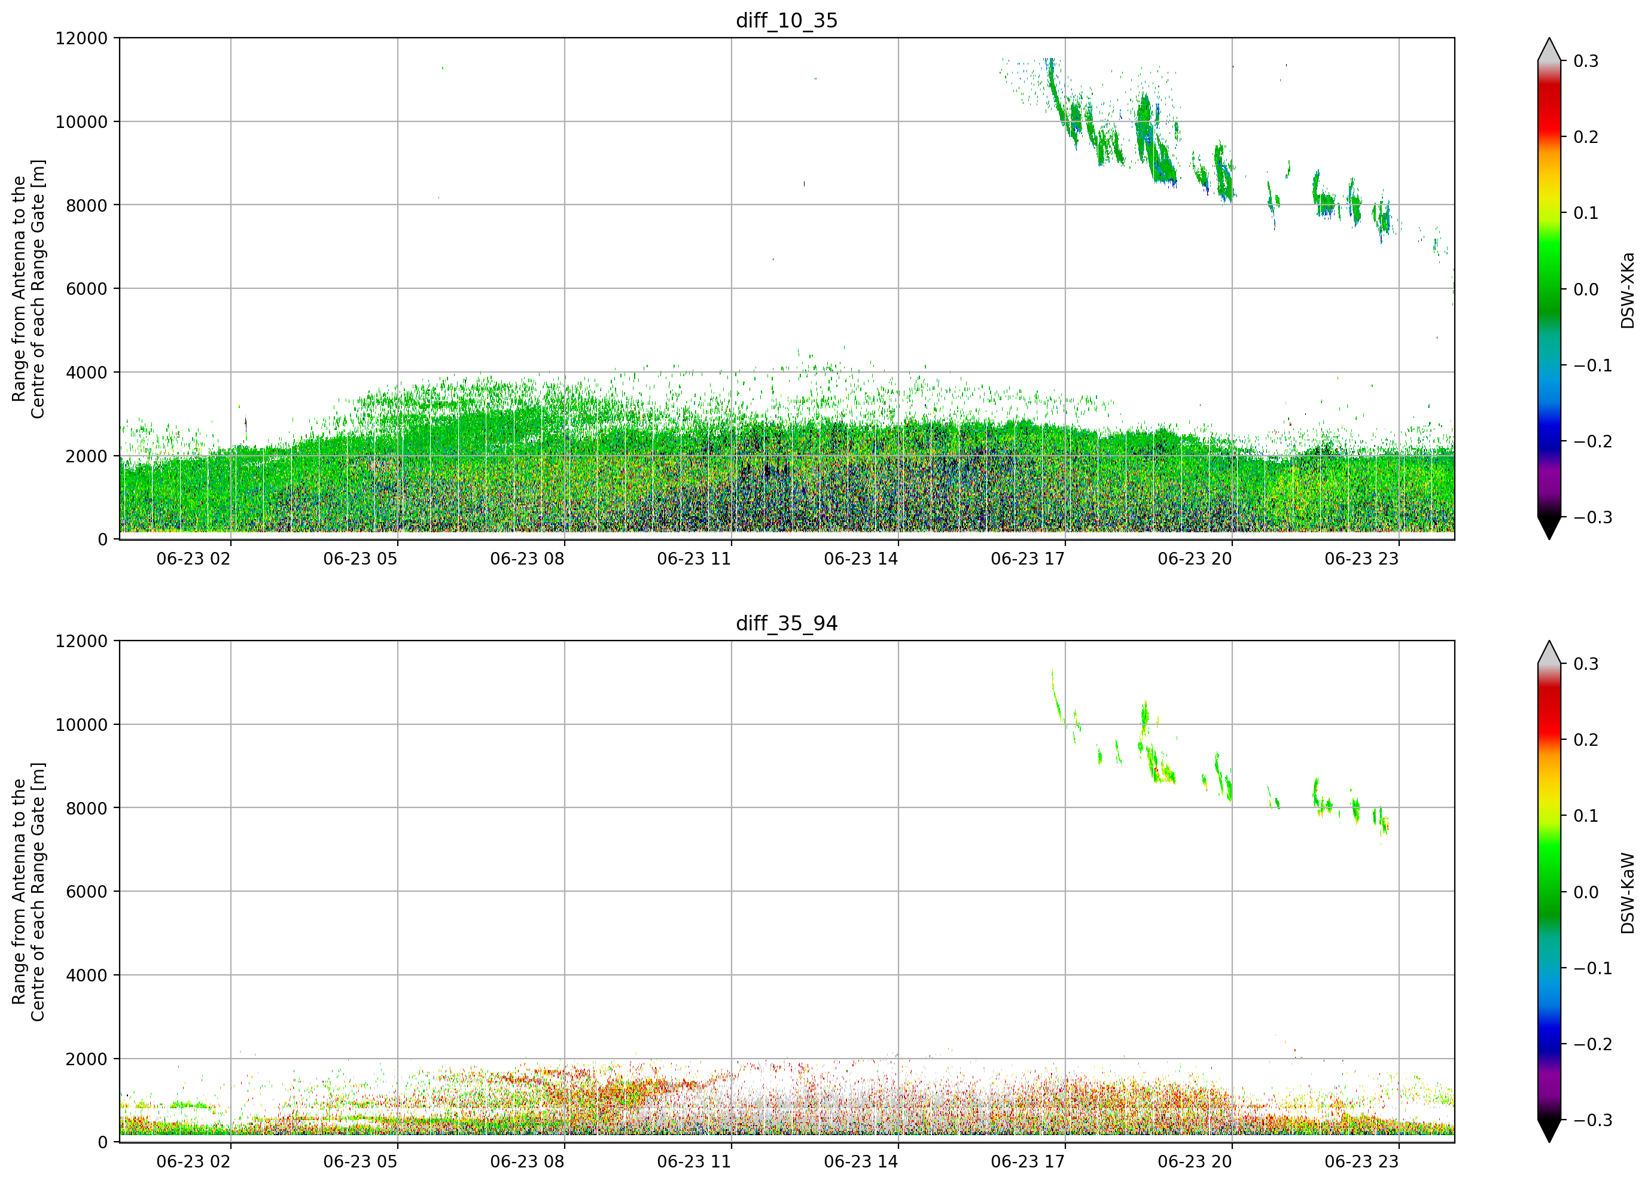Image resolution: width=1648 pixels, height=1183 pixels.
Task: Click the −0.1 tick on DSW-XKa colorbar
Action: point(1593,365)
